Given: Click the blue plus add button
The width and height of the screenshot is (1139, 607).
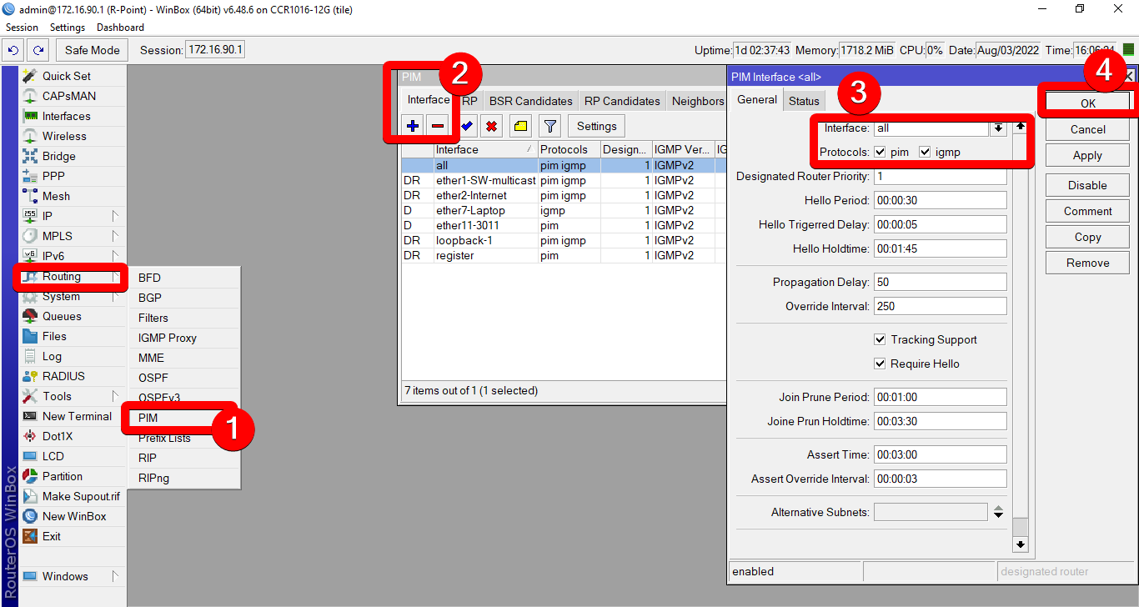Looking at the screenshot, I should pyautogui.click(x=413, y=126).
